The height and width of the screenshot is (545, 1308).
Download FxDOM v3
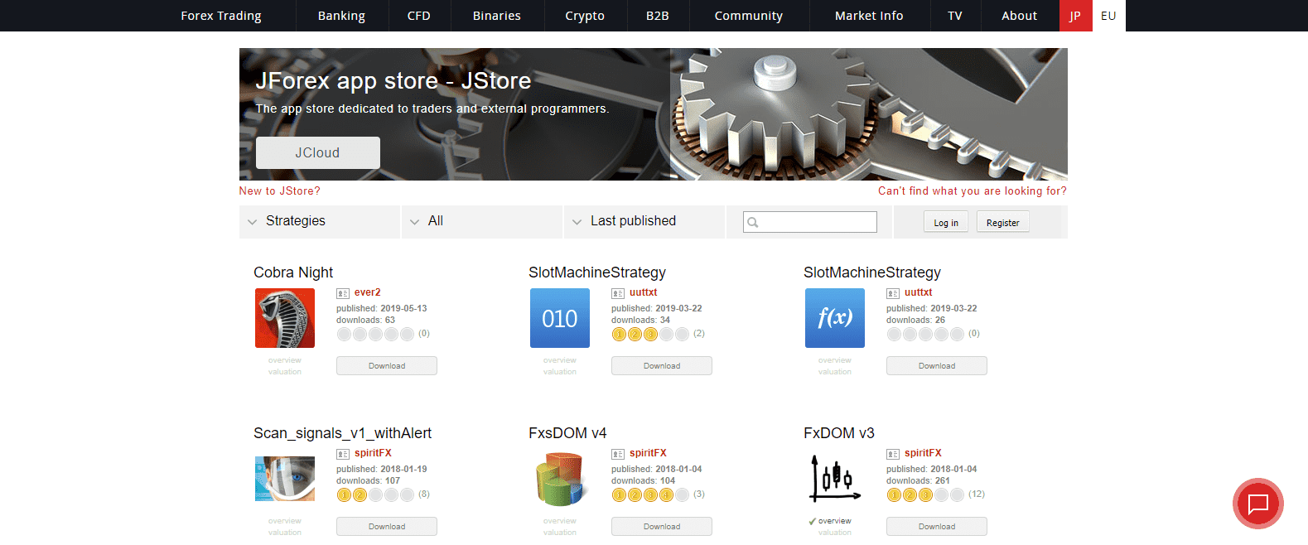[937, 526]
